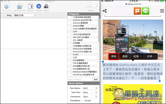Screen dimensions: 166x104
Task: Open the Text Filter dropdown
Action: click(x=90, y=92)
